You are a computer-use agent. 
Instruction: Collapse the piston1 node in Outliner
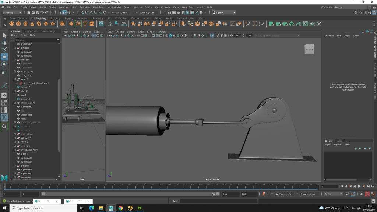[x=15, y=79]
